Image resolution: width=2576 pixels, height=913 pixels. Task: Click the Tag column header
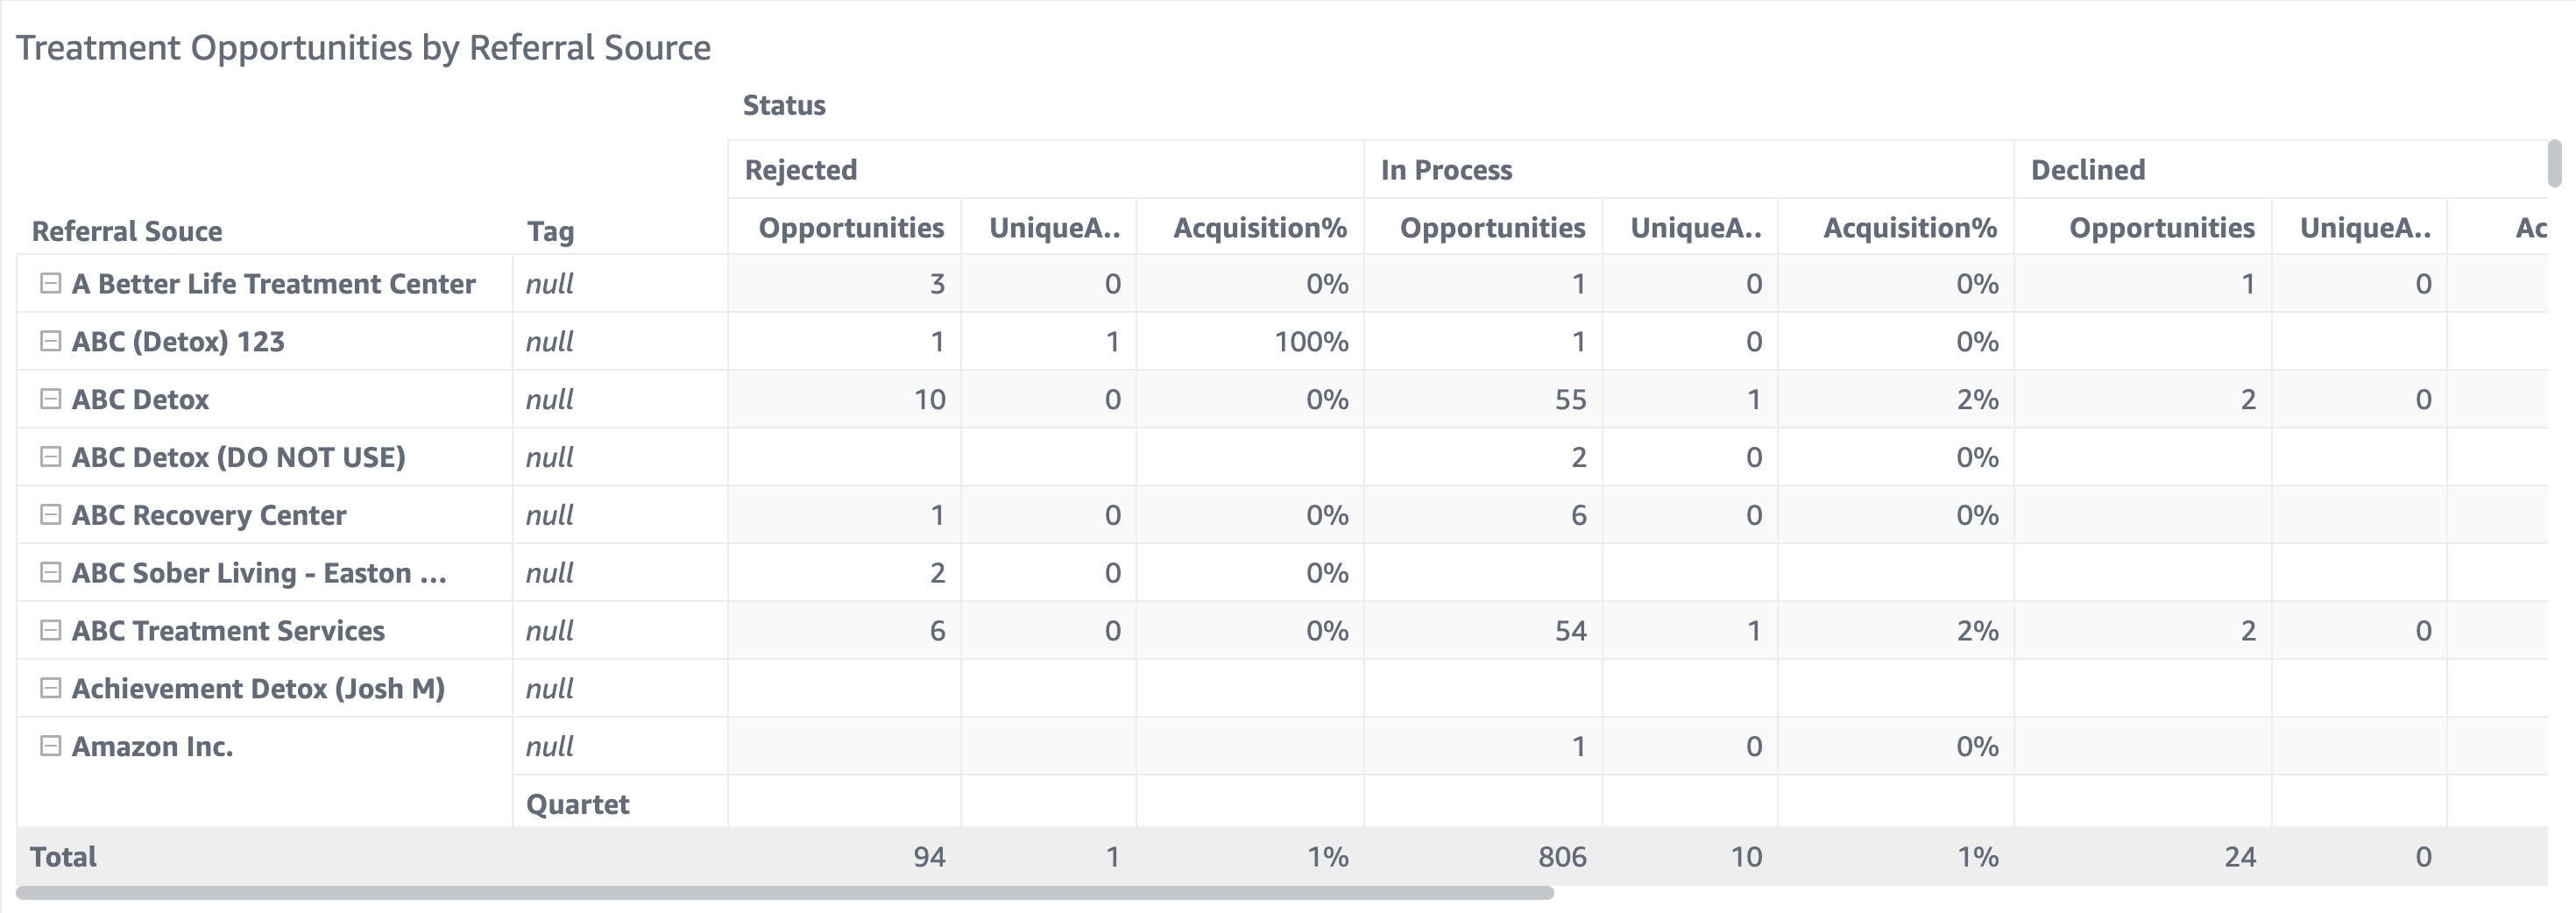[550, 232]
